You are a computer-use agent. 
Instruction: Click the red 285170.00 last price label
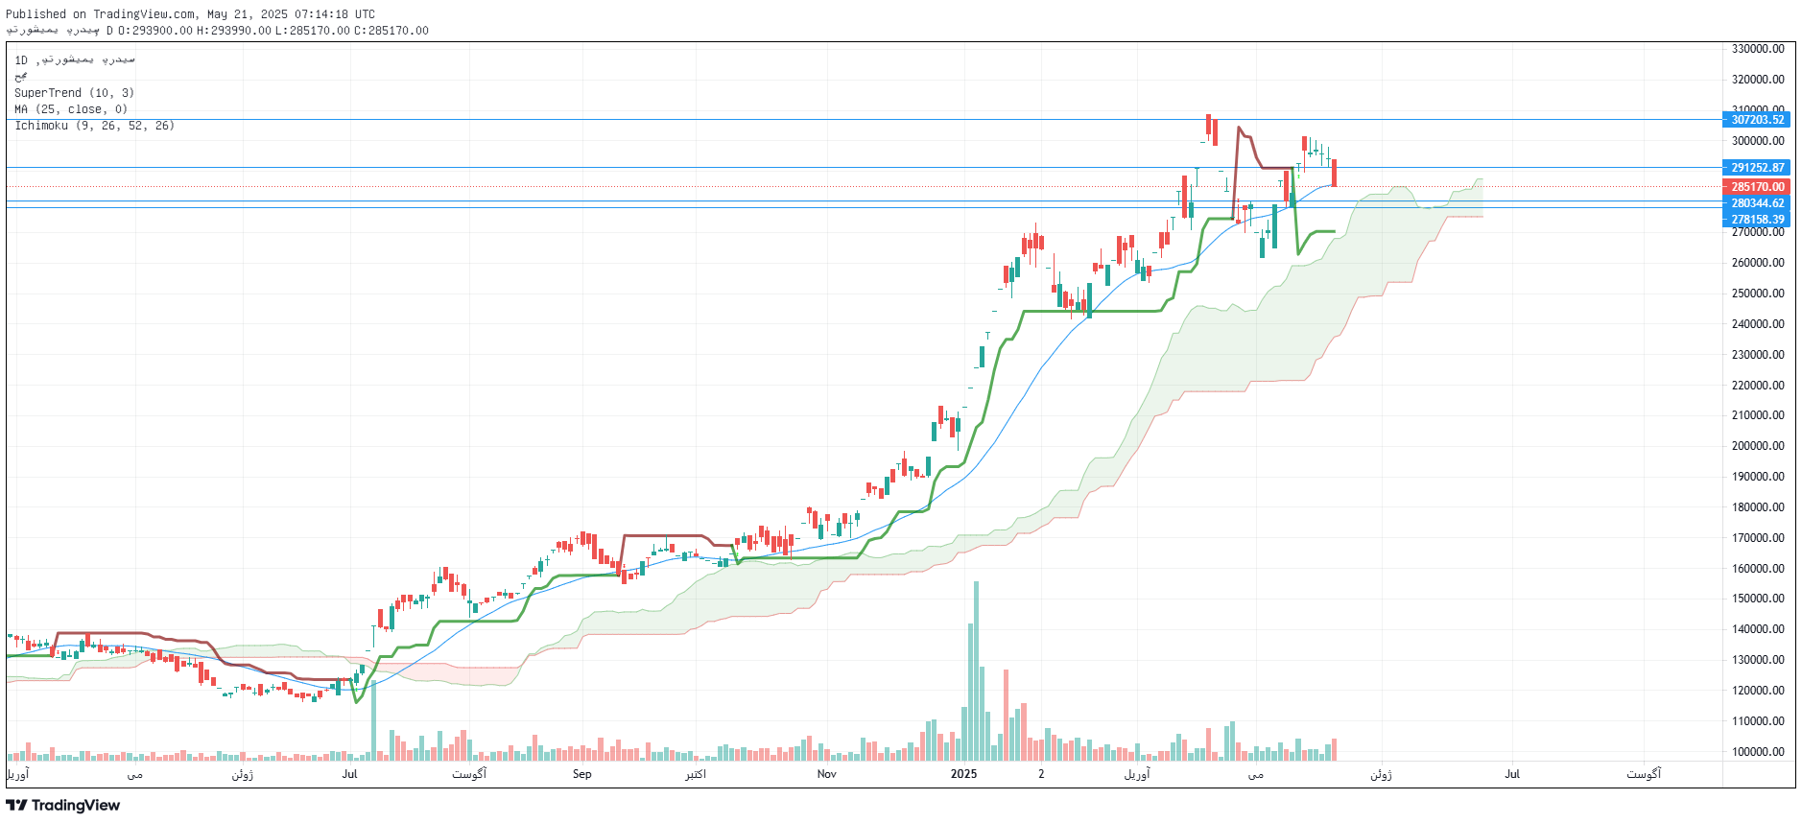(1757, 187)
